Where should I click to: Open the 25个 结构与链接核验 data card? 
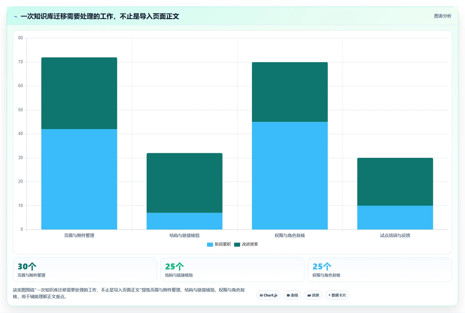232,270
